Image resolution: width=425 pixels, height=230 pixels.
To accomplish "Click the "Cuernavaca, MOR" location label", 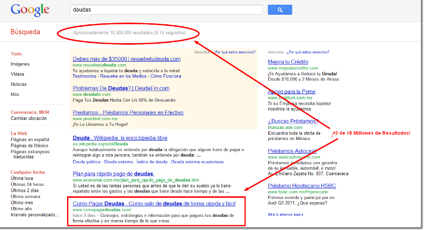I will pos(30,112).
